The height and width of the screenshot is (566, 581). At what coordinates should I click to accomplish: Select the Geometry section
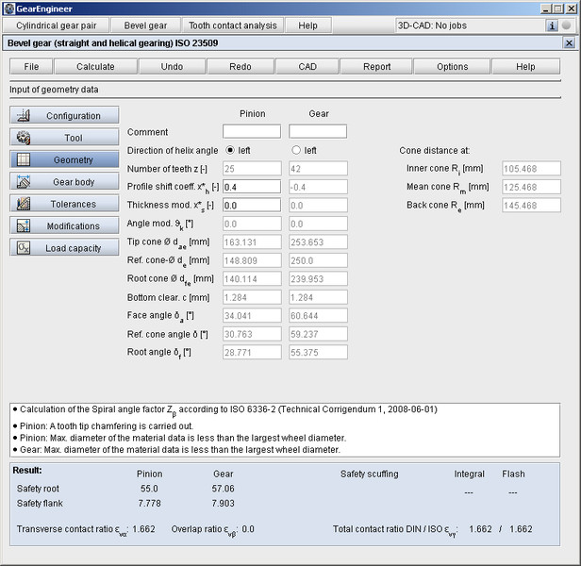pyautogui.click(x=65, y=160)
